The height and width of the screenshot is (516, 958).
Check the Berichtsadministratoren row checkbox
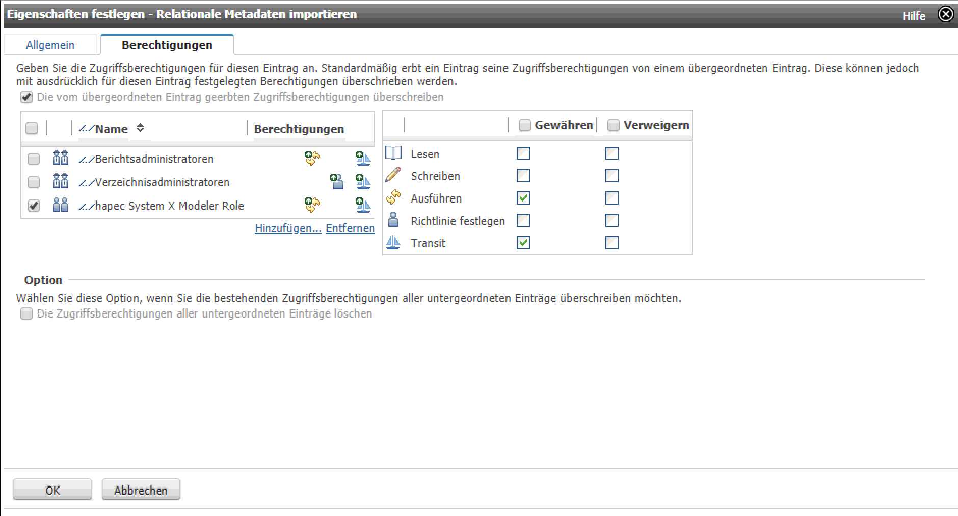[34, 159]
